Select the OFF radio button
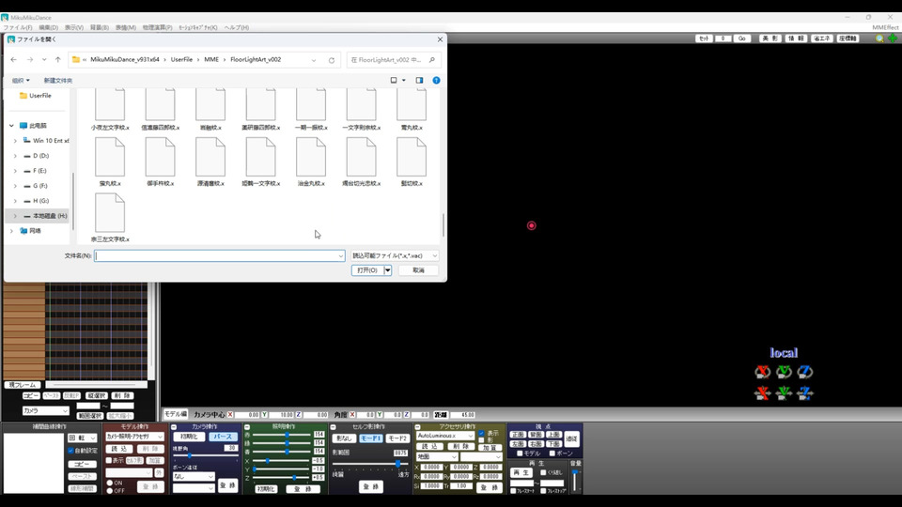This screenshot has height=507, width=902. tap(110, 491)
